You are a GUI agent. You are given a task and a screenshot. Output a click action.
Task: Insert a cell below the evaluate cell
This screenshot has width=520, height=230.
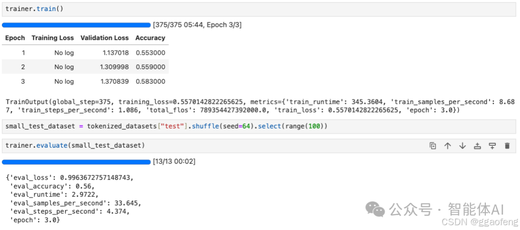pos(492,146)
